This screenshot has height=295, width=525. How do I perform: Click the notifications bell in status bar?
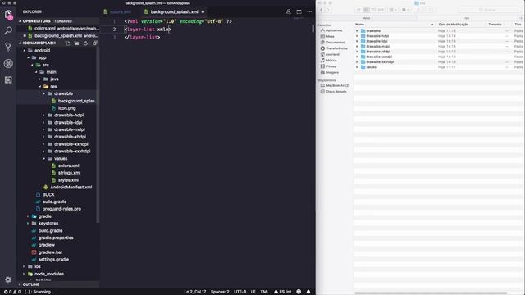(308, 292)
